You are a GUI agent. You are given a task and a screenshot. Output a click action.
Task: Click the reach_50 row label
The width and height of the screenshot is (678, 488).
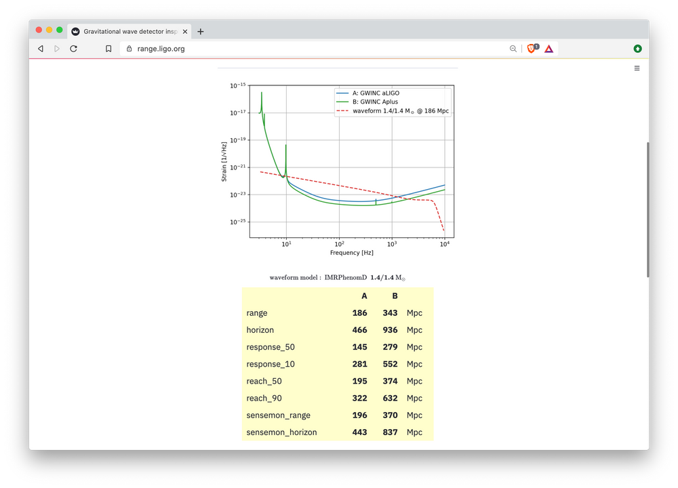(x=264, y=381)
